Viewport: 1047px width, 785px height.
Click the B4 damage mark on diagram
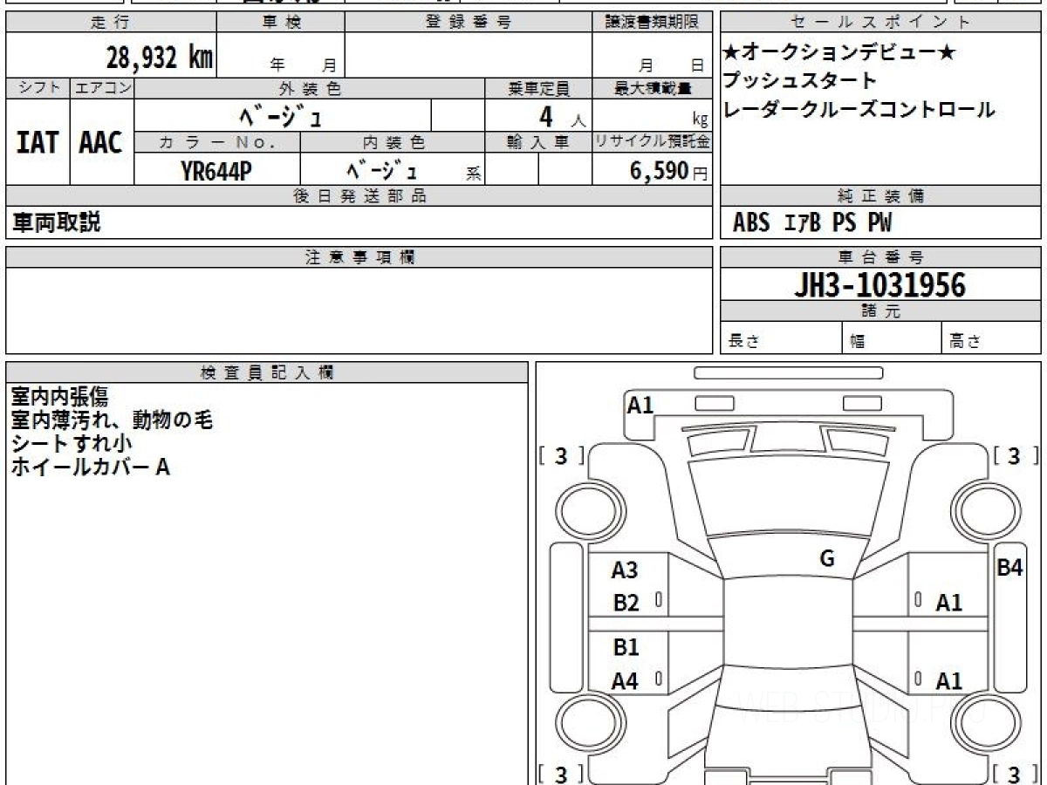1009,568
